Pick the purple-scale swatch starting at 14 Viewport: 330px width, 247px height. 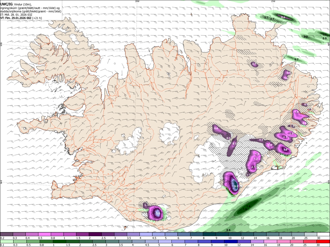pyautogui.click(x=260, y=234)
